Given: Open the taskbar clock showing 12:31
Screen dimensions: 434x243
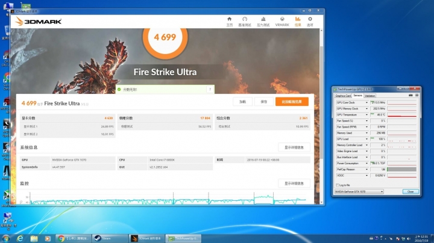Looking at the screenshot, I should pos(421,239).
